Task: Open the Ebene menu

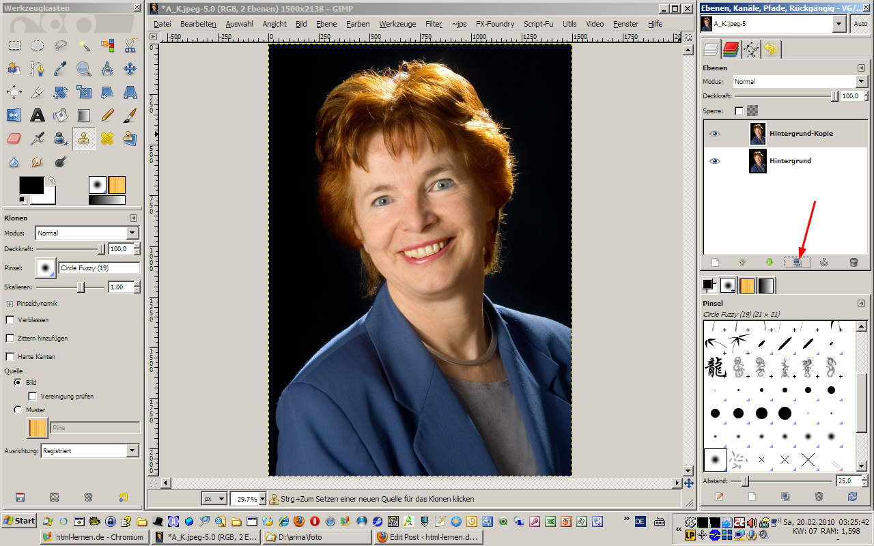Action: click(326, 24)
